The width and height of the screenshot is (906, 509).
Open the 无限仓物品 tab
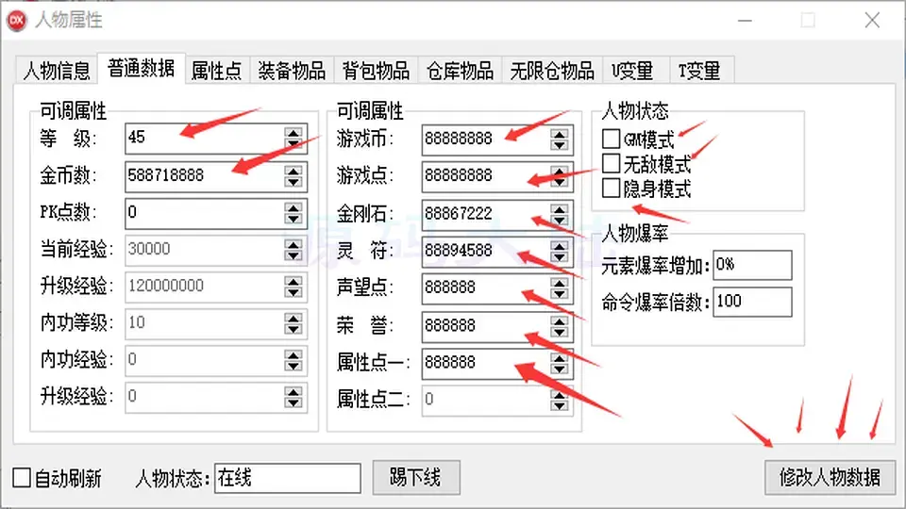(552, 71)
